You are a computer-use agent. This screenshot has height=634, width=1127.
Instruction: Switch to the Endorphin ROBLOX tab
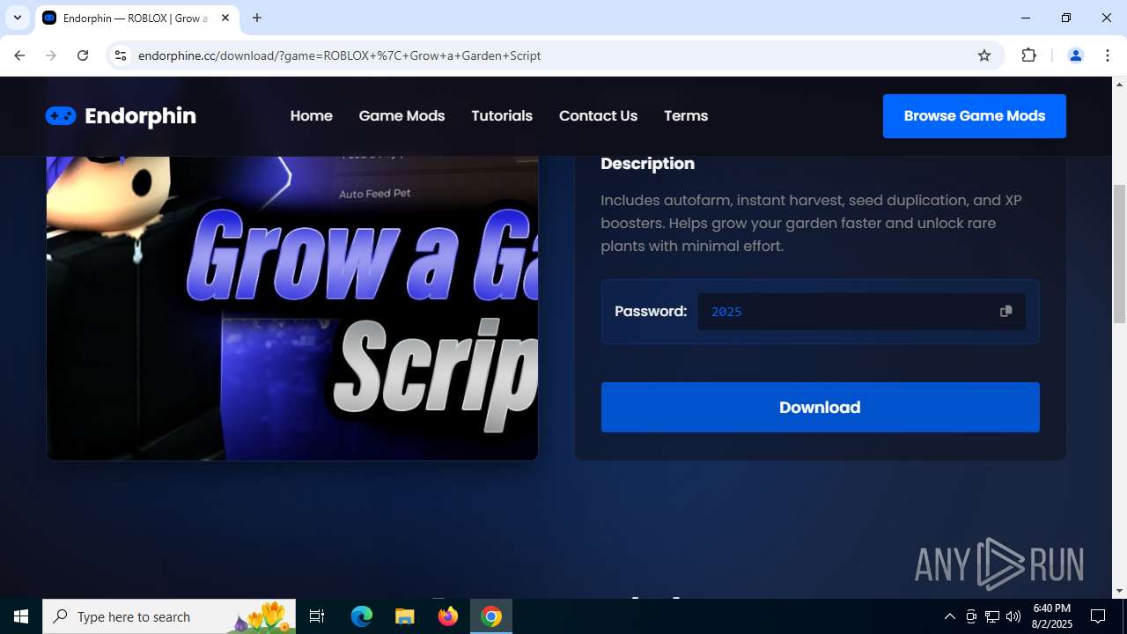[135, 18]
